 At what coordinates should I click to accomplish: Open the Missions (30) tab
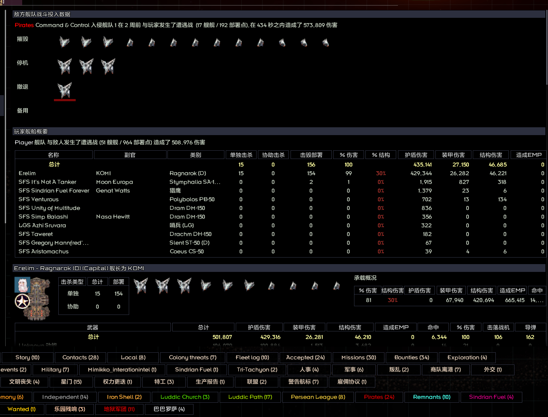point(358,357)
